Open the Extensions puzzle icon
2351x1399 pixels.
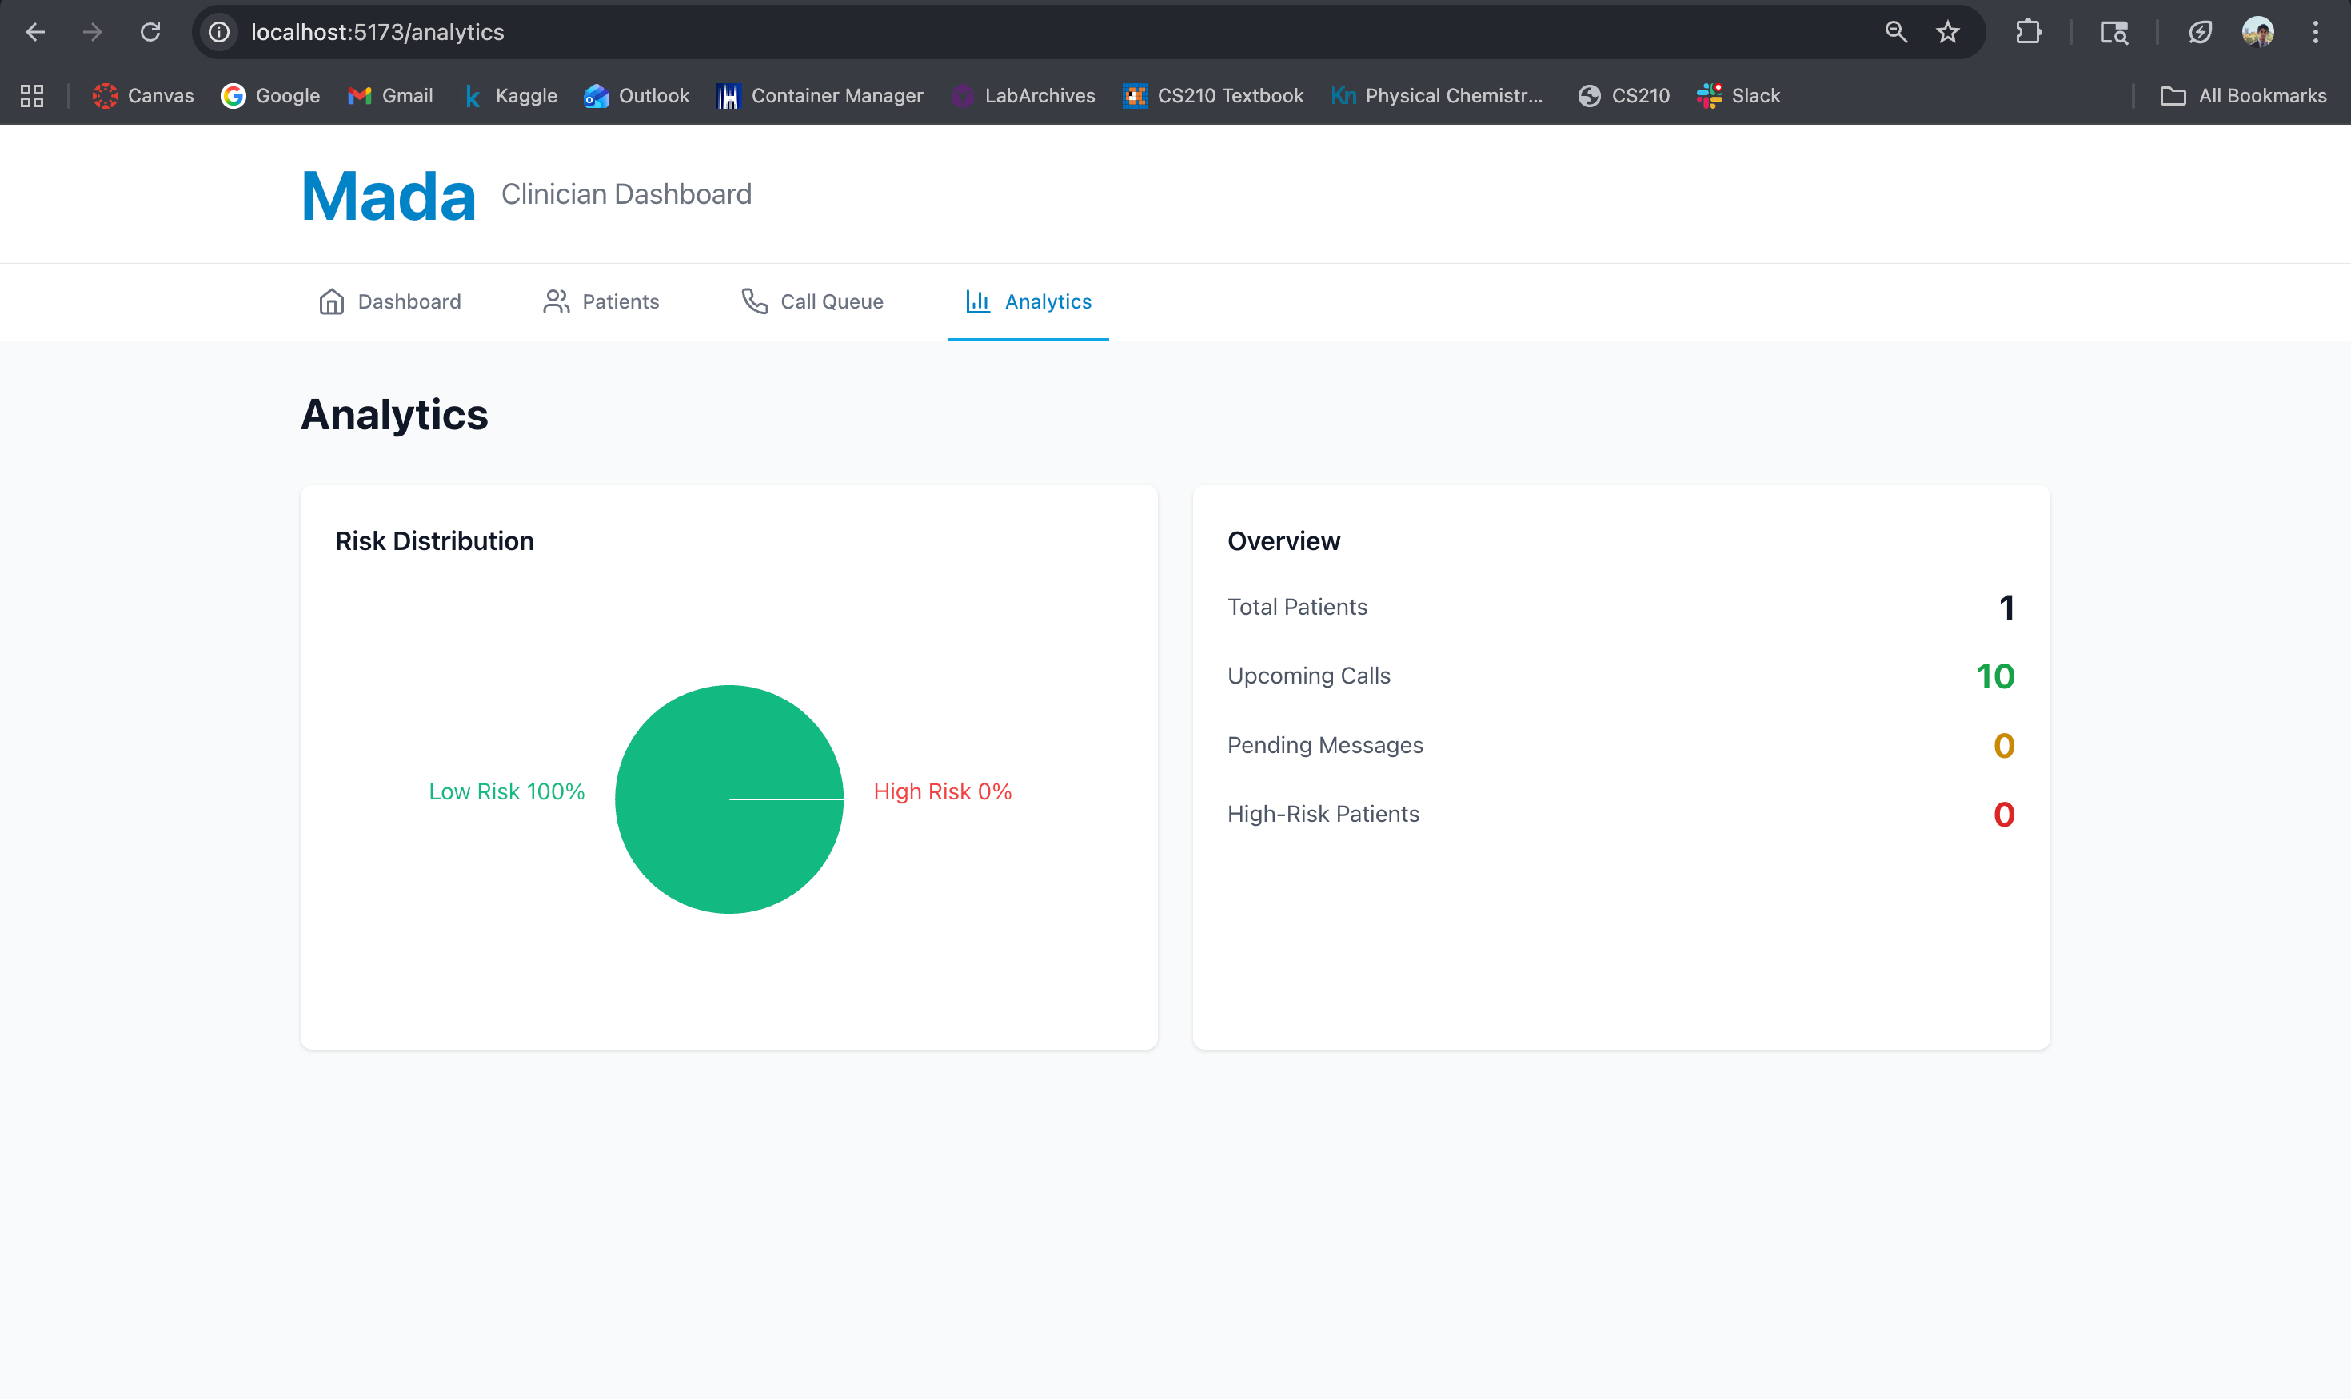point(2027,32)
